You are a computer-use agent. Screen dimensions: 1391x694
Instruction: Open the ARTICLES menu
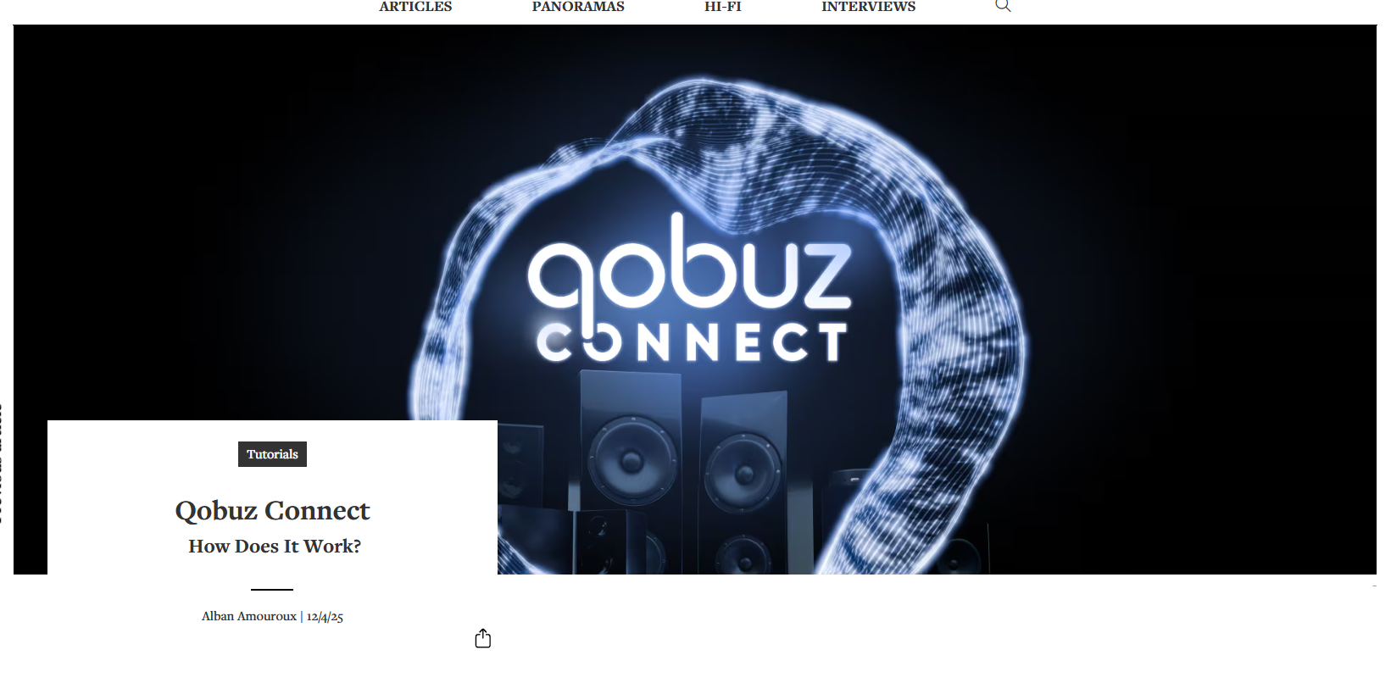point(415,7)
